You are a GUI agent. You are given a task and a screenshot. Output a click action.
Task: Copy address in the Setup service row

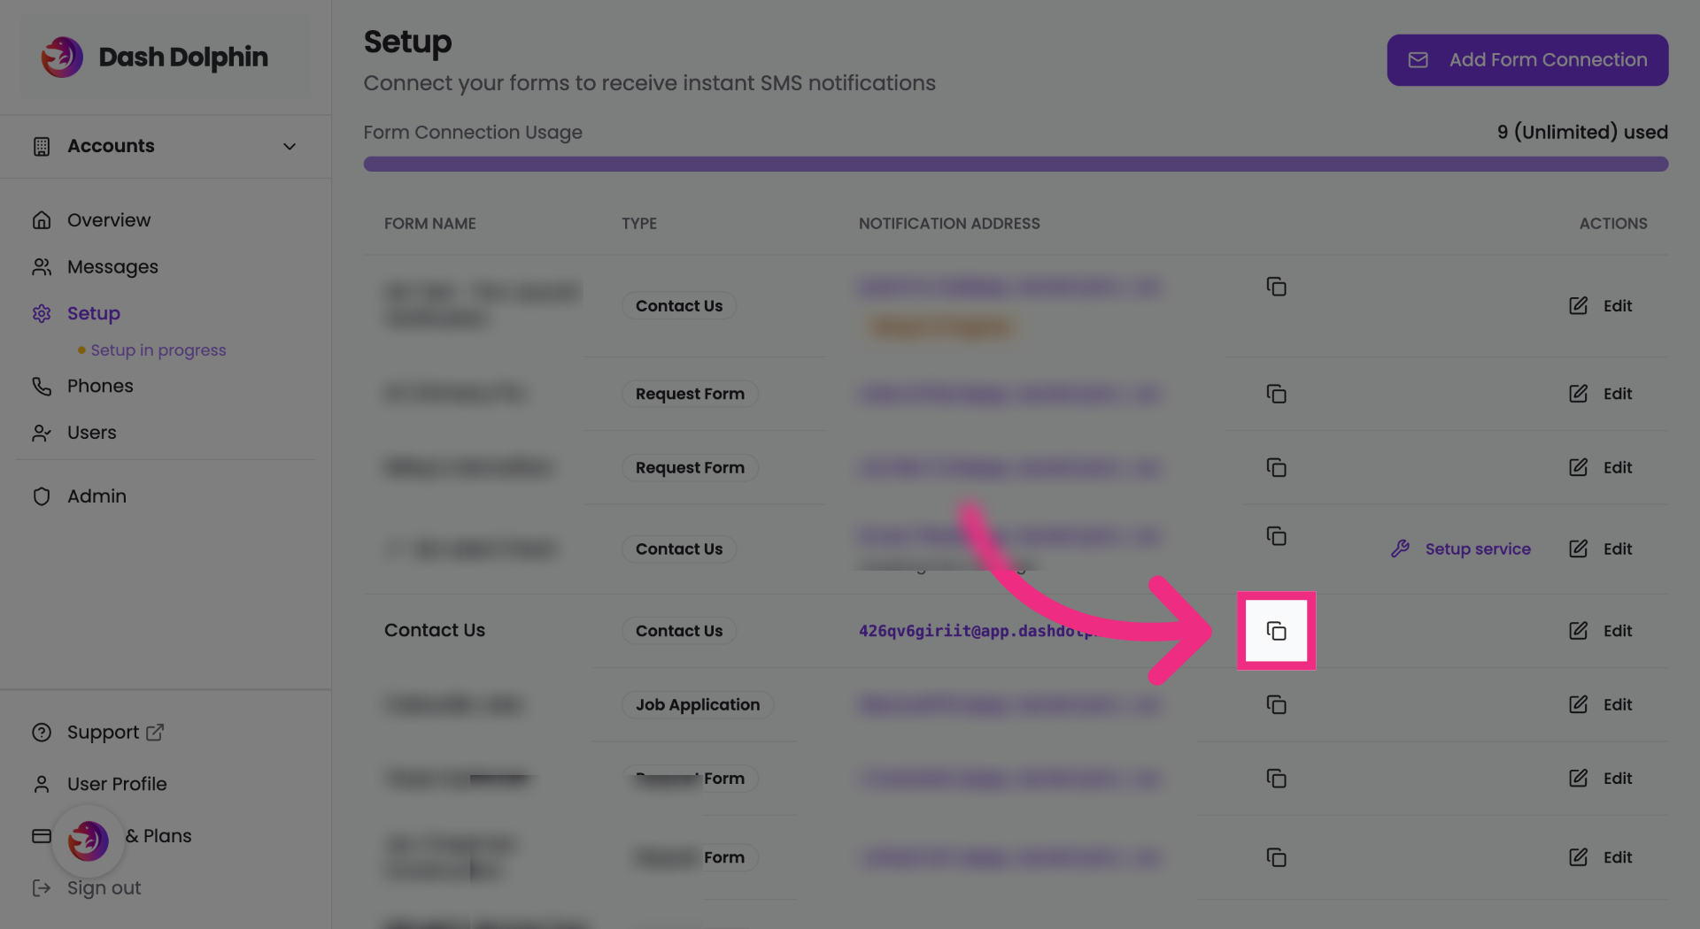(x=1276, y=536)
